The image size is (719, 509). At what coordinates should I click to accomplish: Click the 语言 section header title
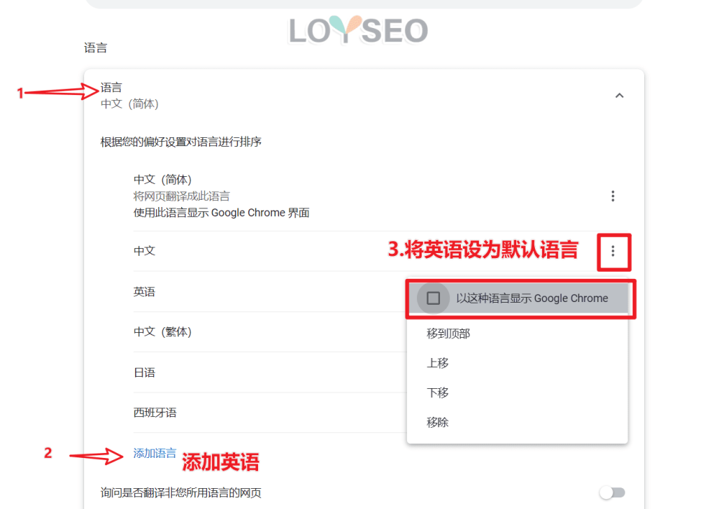click(111, 87)
